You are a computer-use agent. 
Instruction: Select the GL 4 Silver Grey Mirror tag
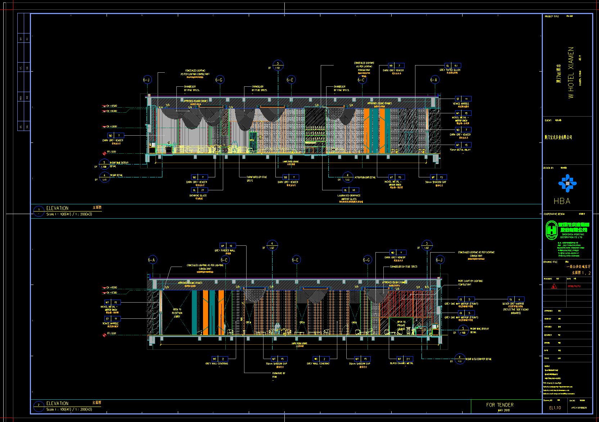click(516, 299)
